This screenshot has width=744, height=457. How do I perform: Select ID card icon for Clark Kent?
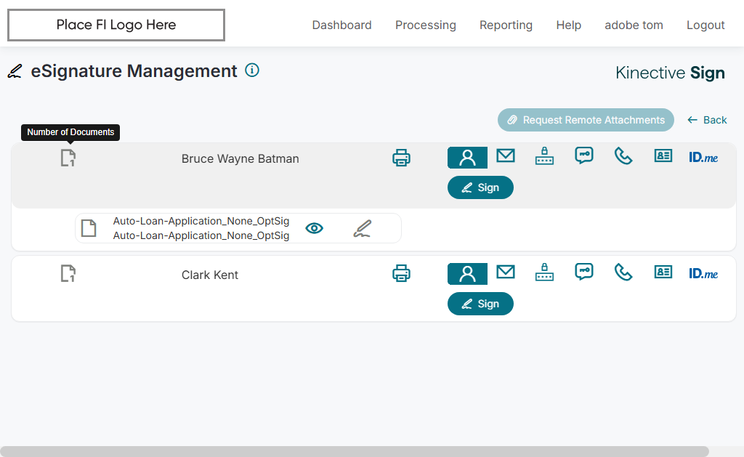[x=663, y=272]
